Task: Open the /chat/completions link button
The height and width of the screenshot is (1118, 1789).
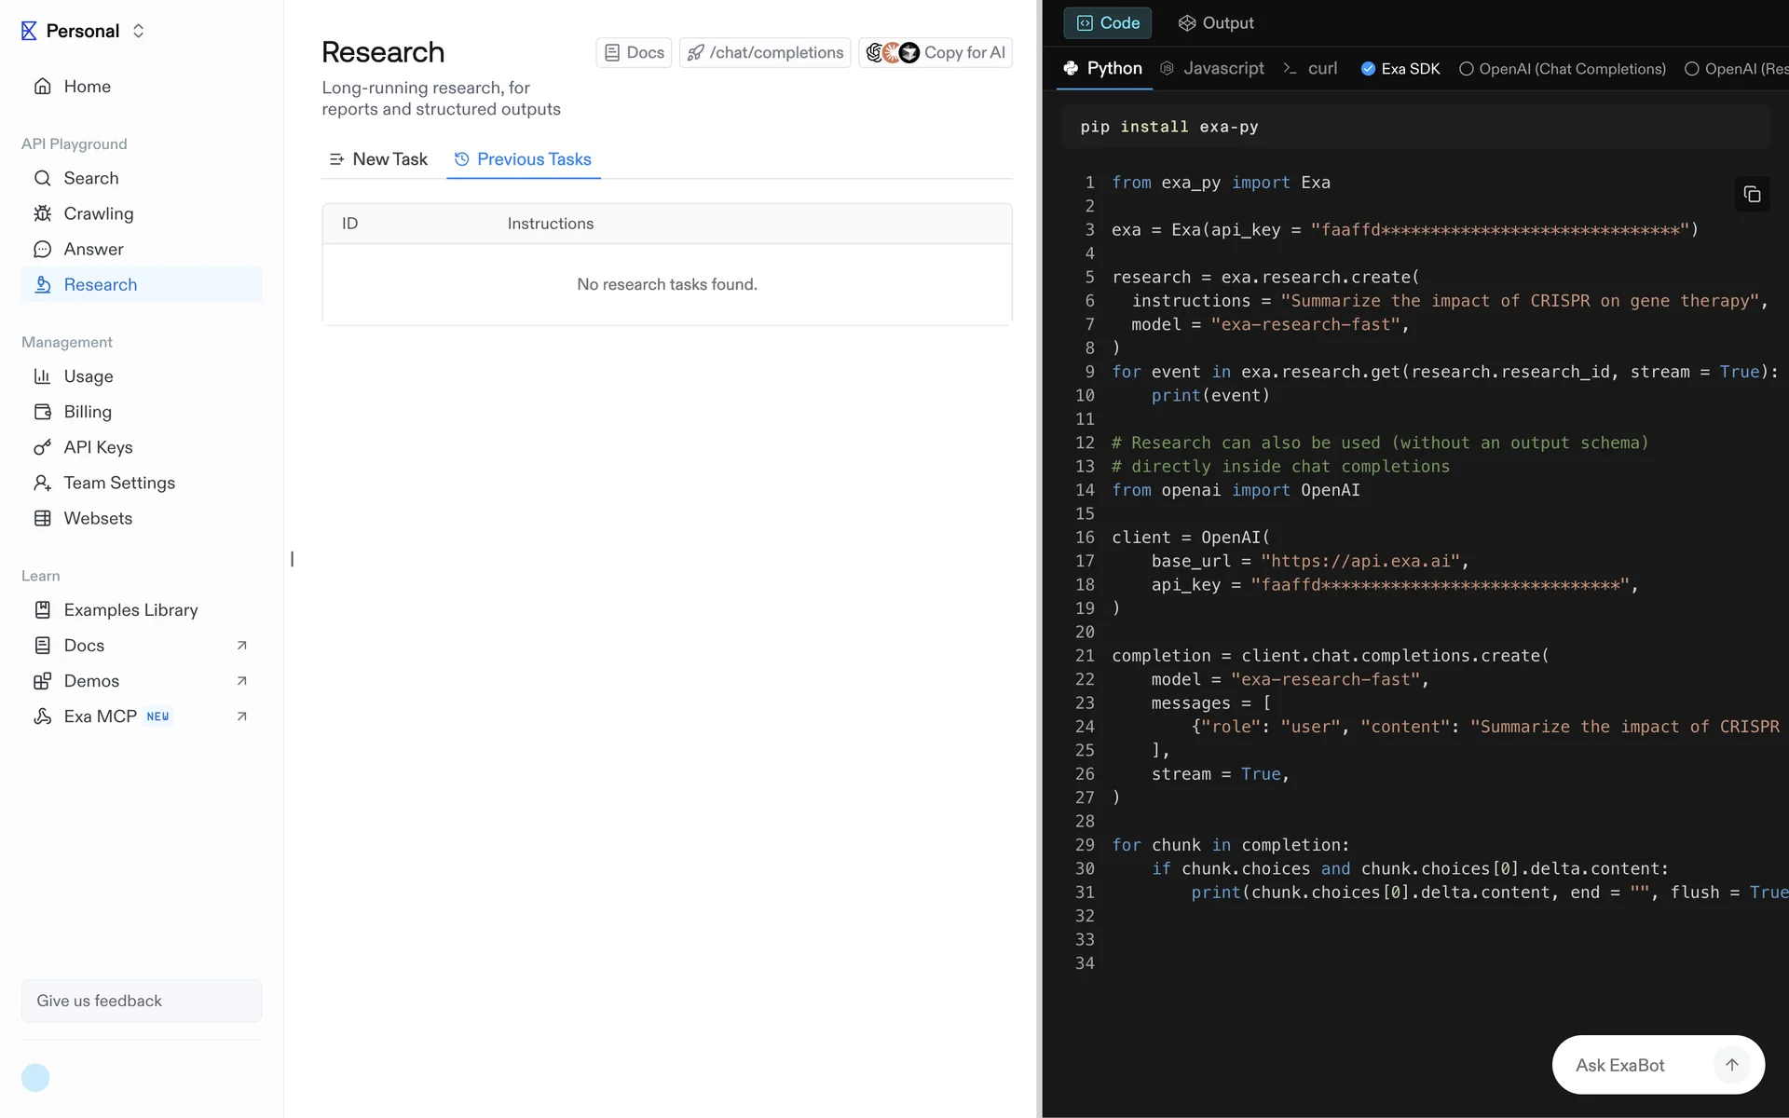Action: click(x=765, y=53)
